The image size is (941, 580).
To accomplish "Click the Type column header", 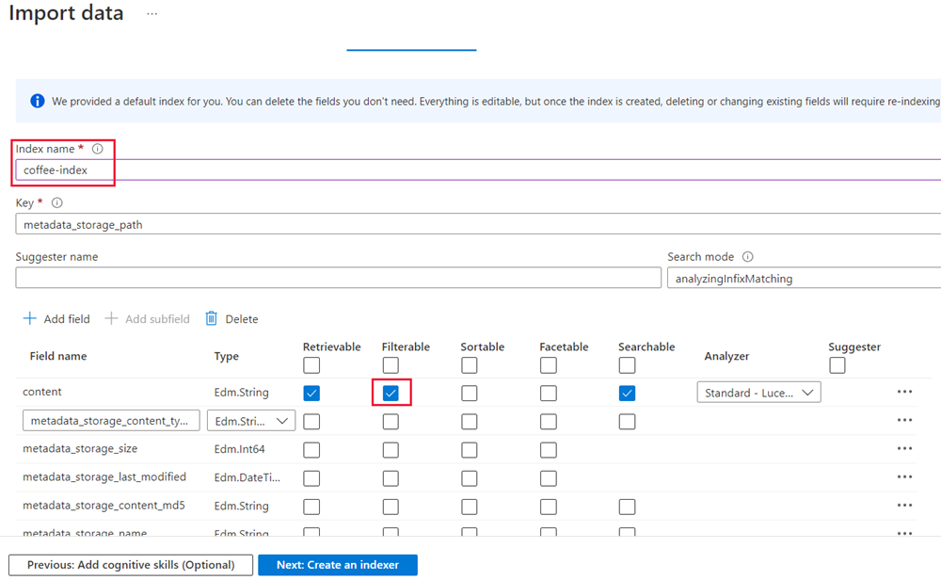I will [x=226, y=356].
